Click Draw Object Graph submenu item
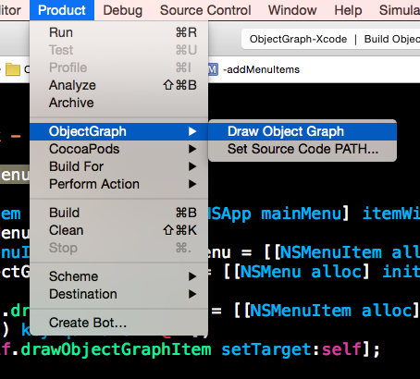Viewport: 420px width, 379px height. pos(303,131)
